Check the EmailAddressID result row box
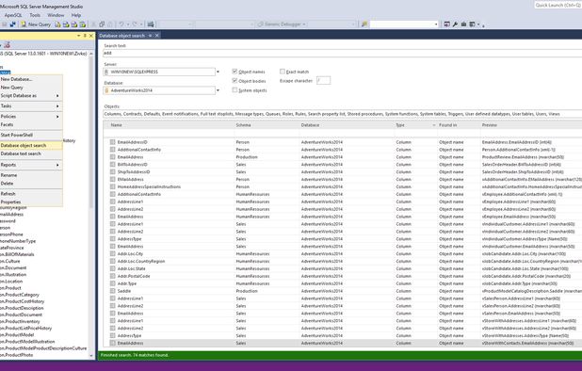This screenshot has height=371, width=582. (112, 142)
